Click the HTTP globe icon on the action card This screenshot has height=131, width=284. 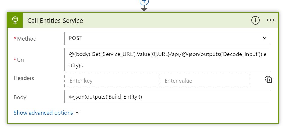click(x=15, y=20)
